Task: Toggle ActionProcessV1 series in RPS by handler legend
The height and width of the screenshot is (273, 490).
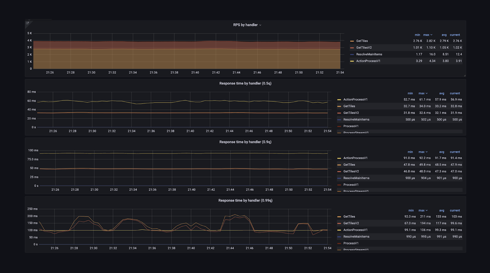Action: click(x=368, y=61)
